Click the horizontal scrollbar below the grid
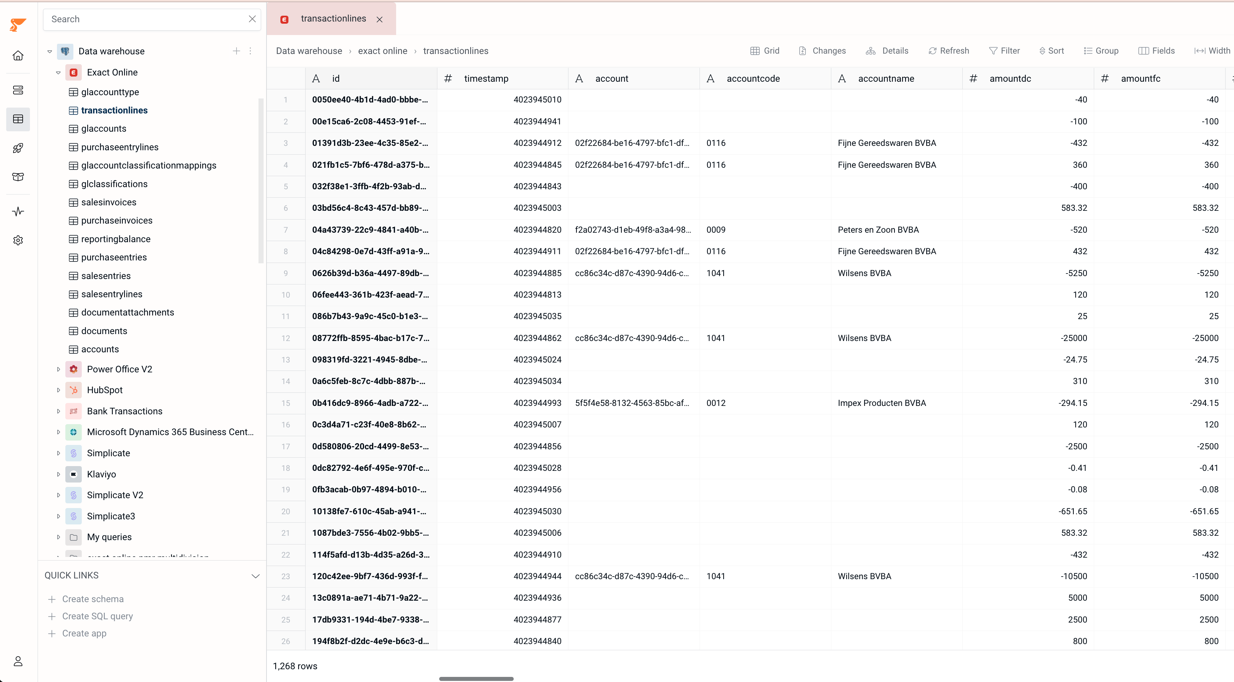The image size is (1234, 682). pyautogui.click(x=476, y=679)
